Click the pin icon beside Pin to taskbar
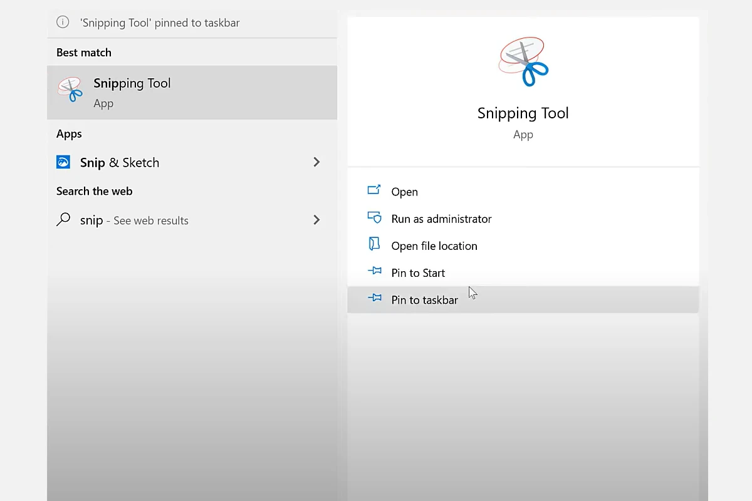 coord(374,298)
